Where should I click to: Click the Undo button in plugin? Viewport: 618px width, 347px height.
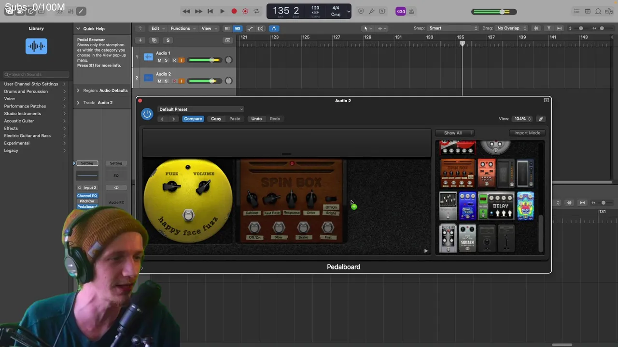pos(256,119)
